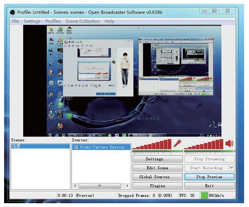Expand the Start Recording dropdown arrow
The width and height of the screenshot is (249, 207).
tap(231, 168)
